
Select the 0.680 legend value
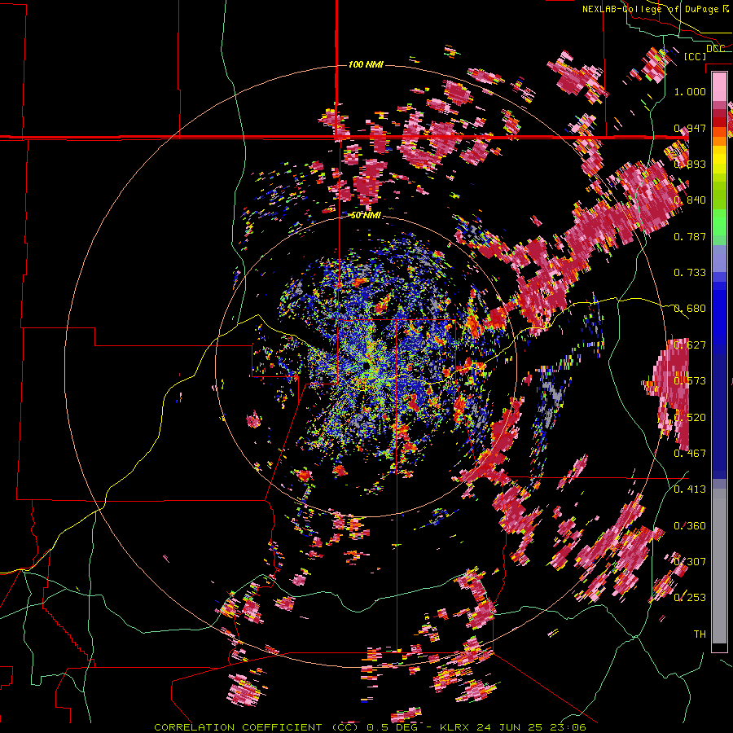[x=690, y=309]
